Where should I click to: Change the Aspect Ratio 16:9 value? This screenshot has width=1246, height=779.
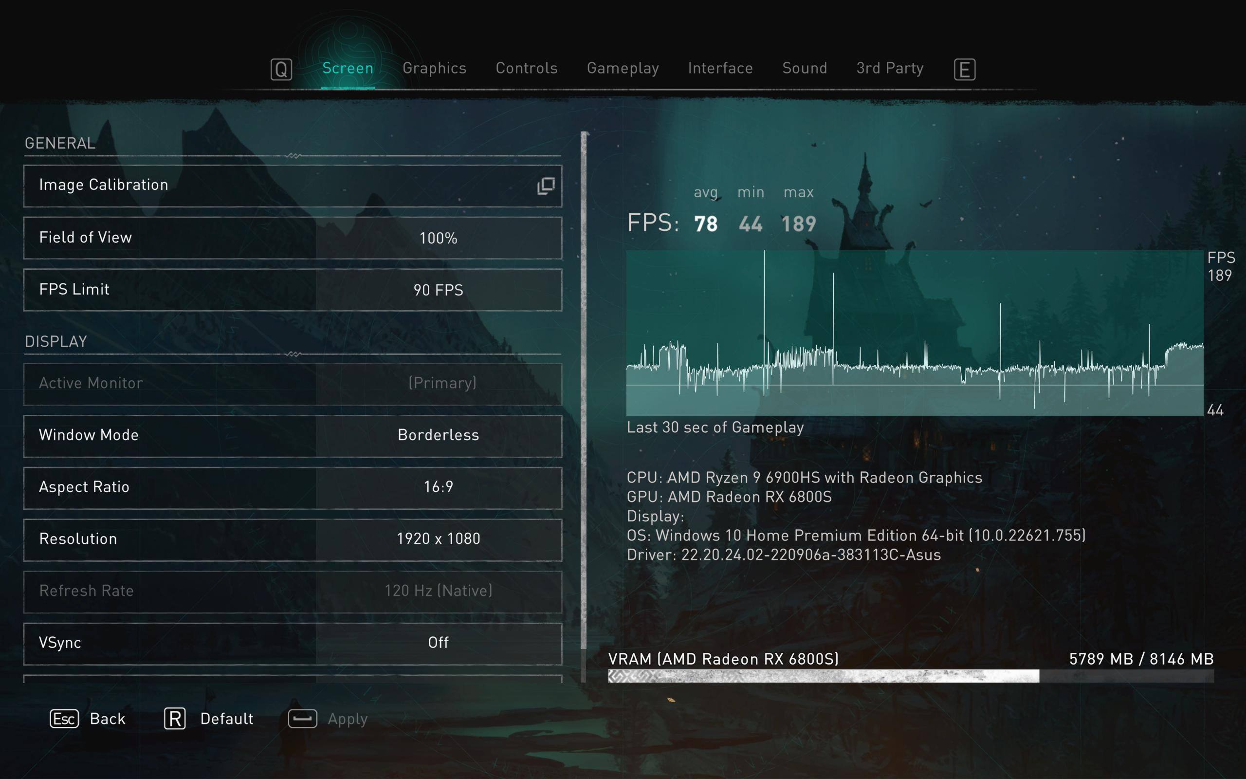[438, 487]
